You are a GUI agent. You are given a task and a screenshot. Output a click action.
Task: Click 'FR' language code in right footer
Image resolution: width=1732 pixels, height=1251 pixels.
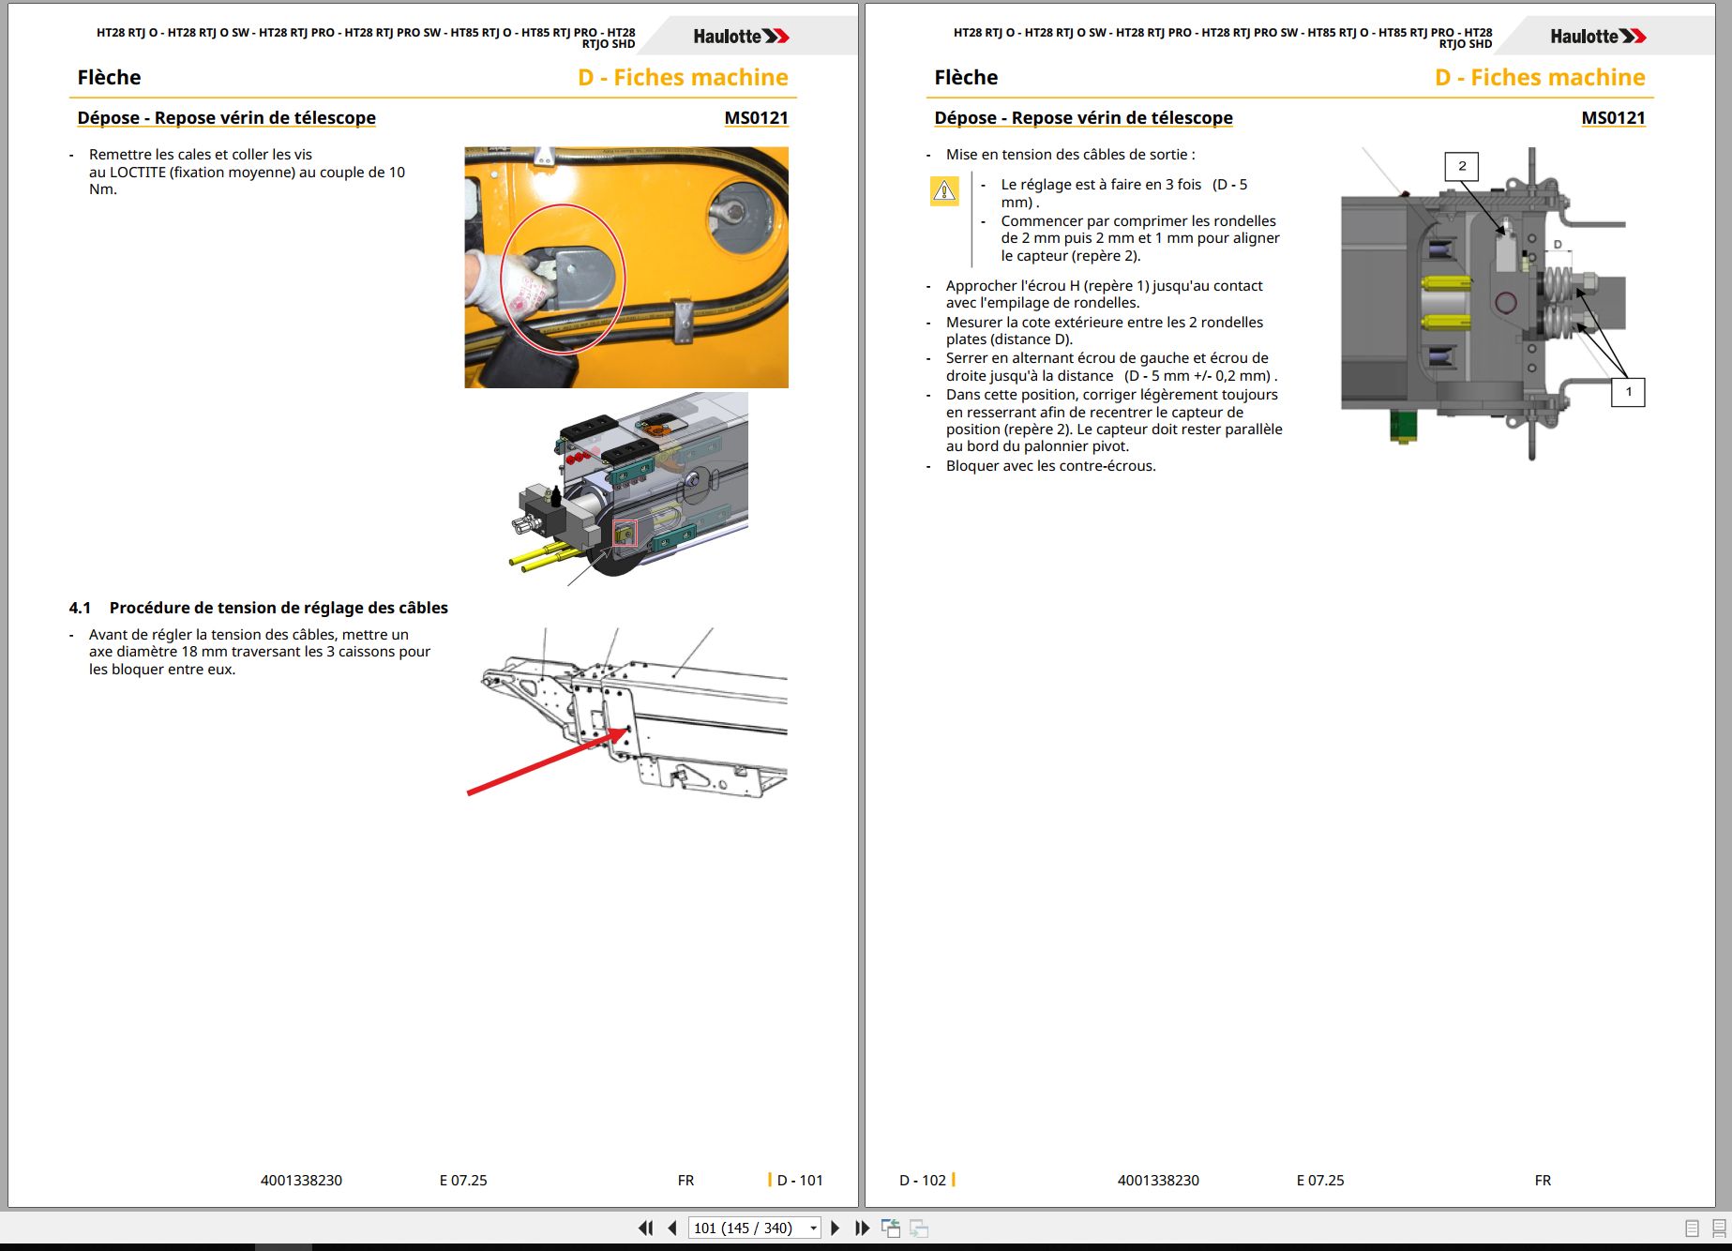click(1543, 1180)
